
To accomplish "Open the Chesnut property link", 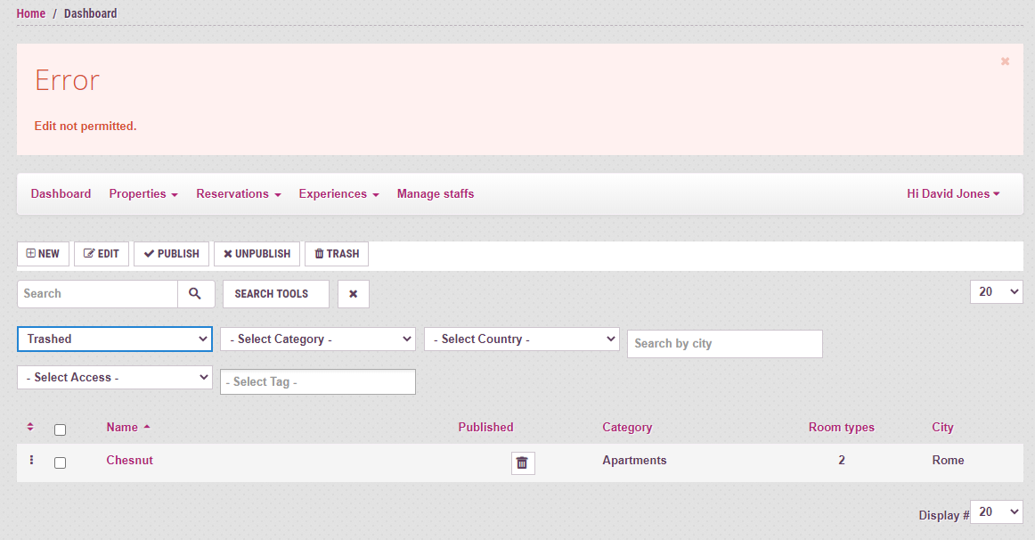I will [x=129, y=461].
